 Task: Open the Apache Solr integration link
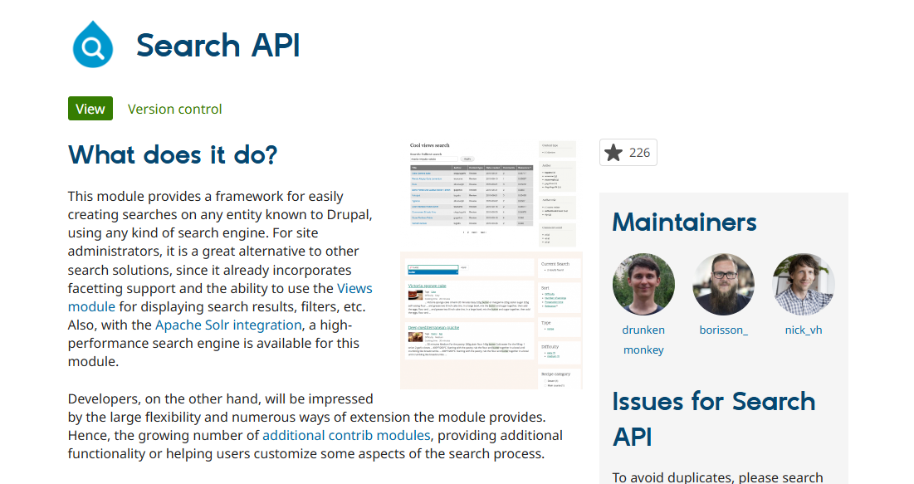(x=228, y=325)
